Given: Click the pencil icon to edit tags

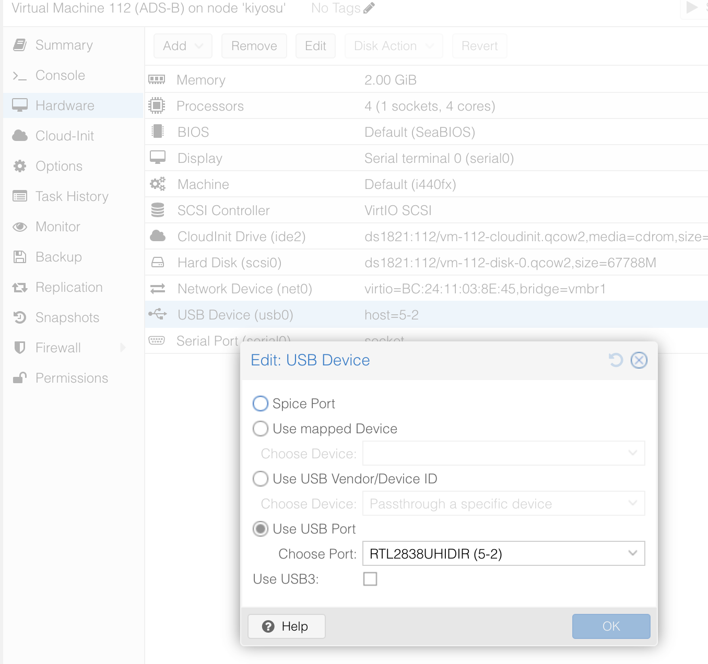Looking at the screenshot, I should point(369,8).
